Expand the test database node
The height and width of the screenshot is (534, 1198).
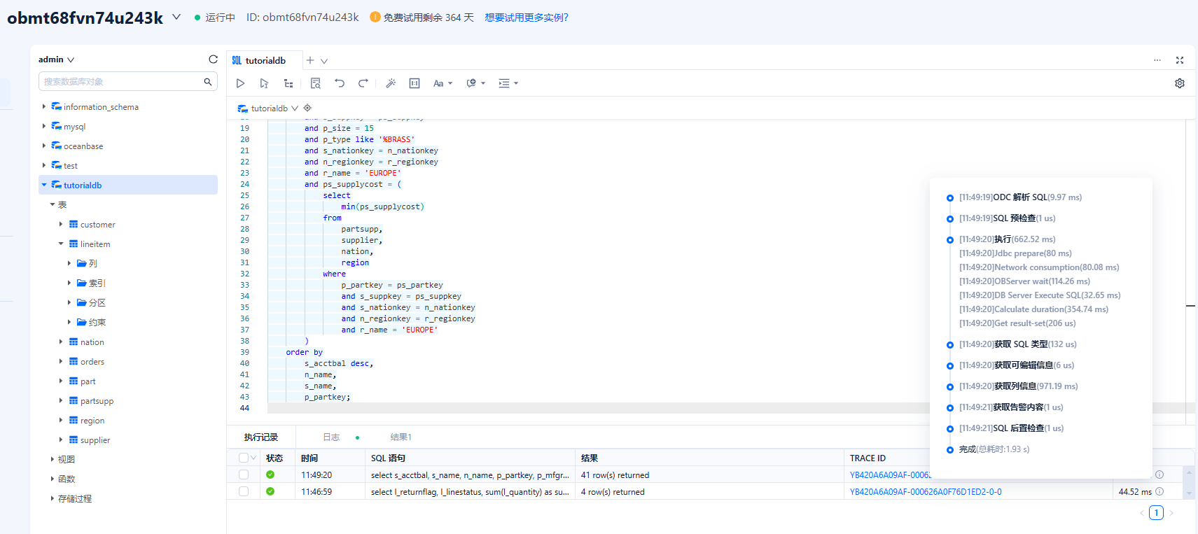tap(43, 166)
